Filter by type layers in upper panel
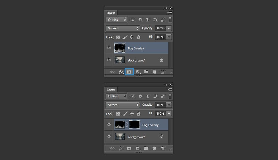Viewport: 278px width, 160px height. coord(147,20)
